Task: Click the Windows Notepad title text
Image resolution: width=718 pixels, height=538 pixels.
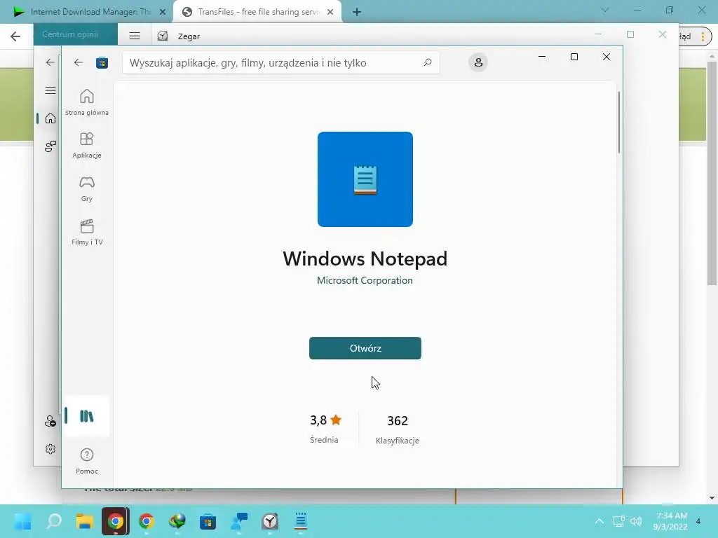Action: click(365, 258)
